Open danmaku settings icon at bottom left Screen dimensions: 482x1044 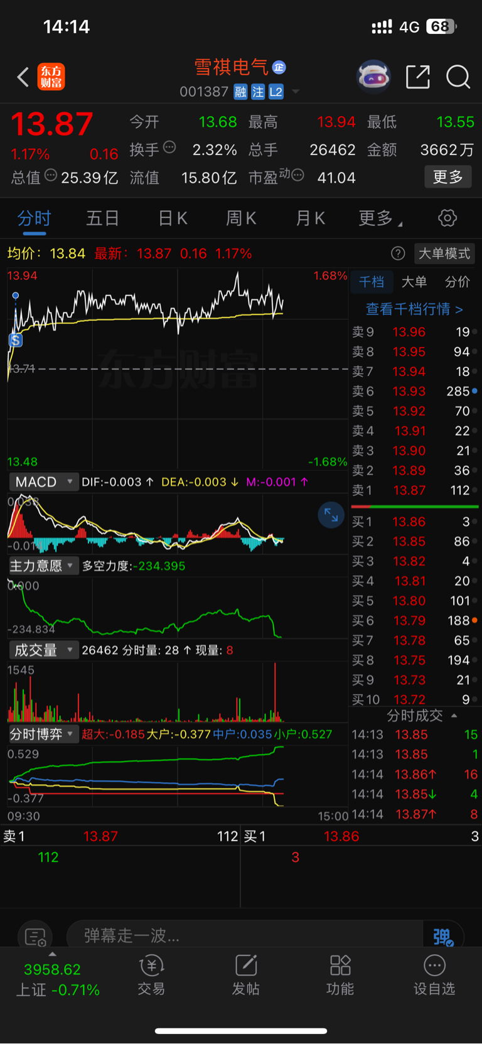tap(35, 937)
